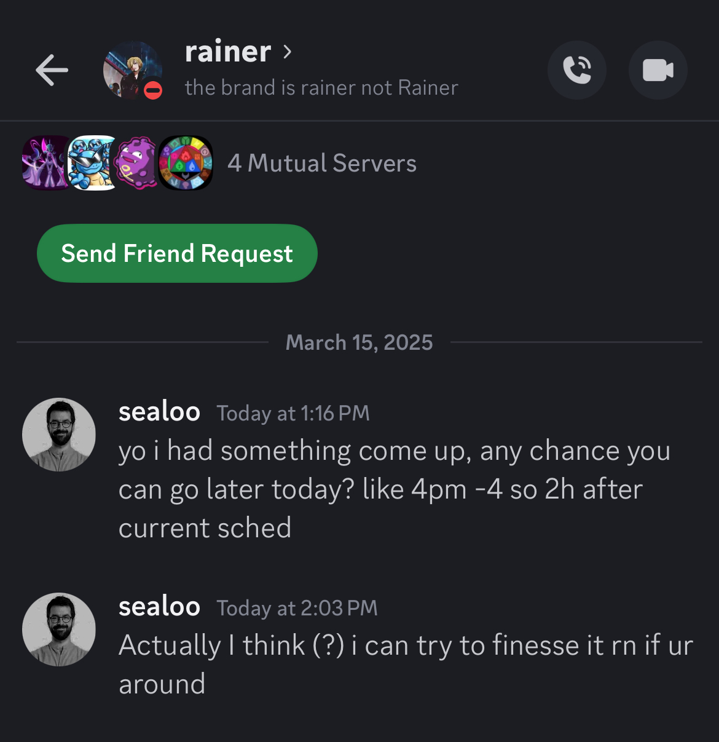The image size is (719, 742).
Task: Tap sealoo username on first message
Action: (x=159, y=412)
